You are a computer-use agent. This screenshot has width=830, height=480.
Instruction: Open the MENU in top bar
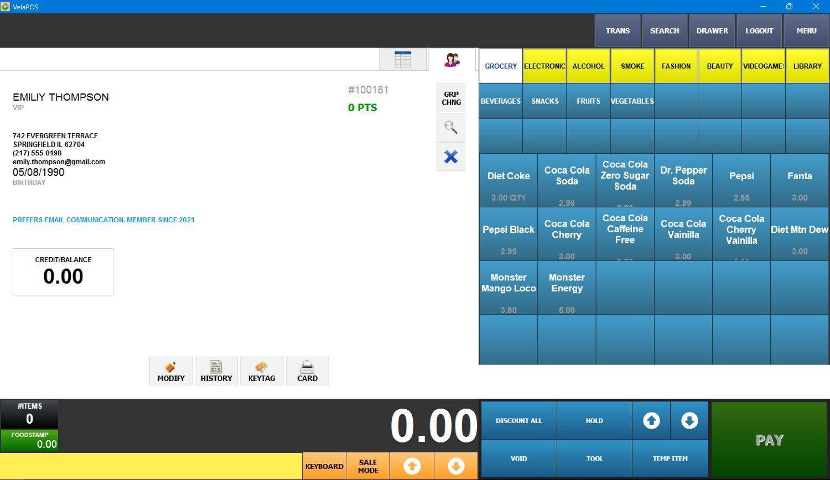pos(806,31)
